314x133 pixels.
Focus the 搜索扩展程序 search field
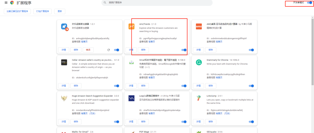(157, 3)
